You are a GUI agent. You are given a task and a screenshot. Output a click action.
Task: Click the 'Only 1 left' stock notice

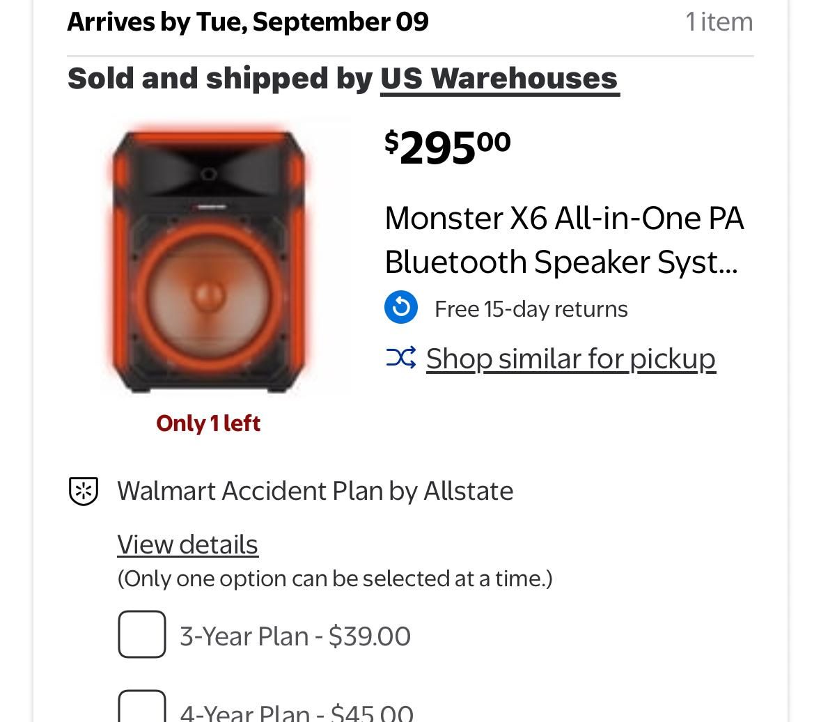(x=208, y=423)
